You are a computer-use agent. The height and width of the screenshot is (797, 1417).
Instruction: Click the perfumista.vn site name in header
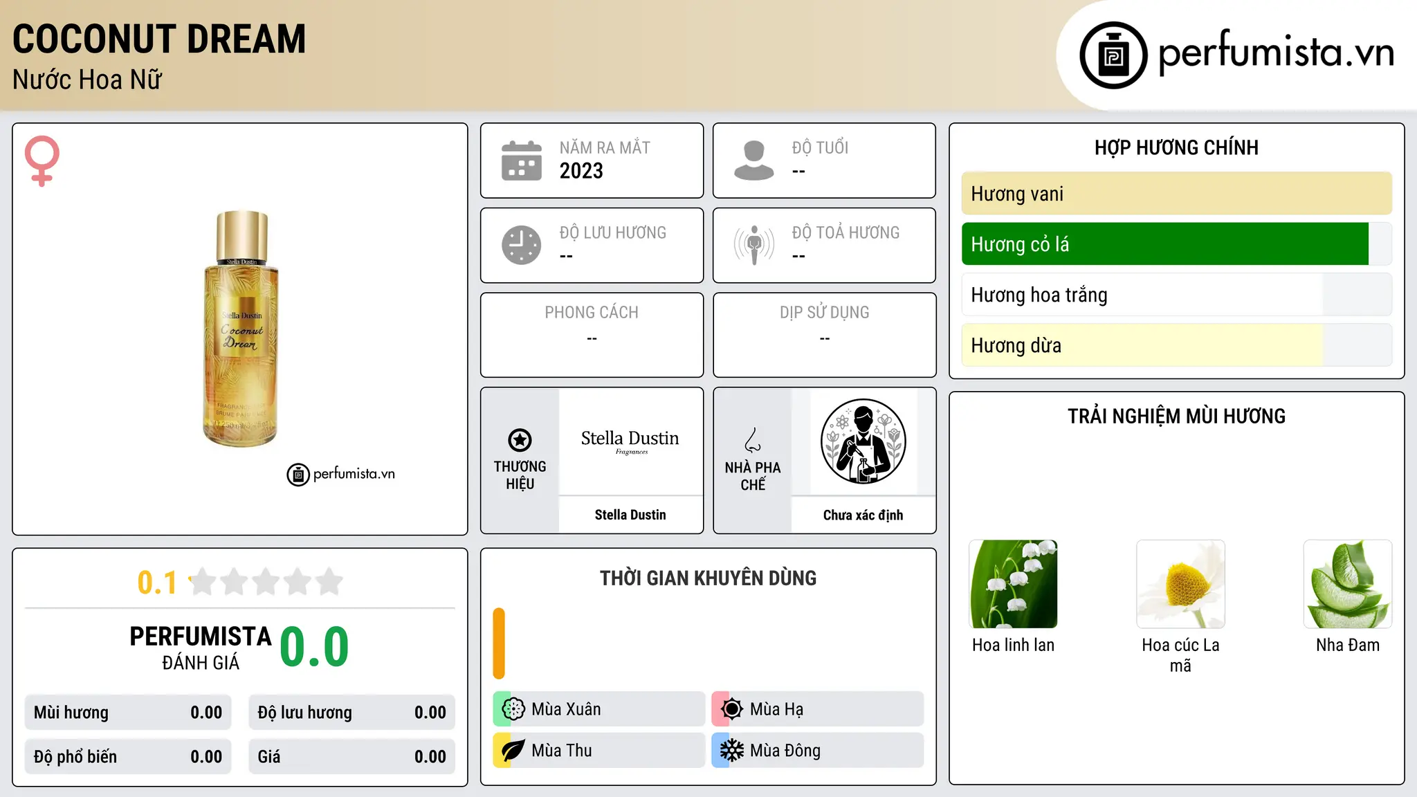tap(1276, 52)
